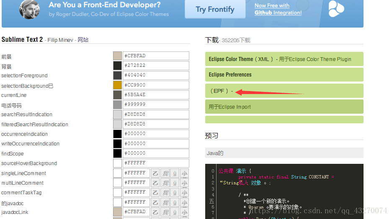Enable strikethrough 小 style on 的javadoc row

pos(185,202)
